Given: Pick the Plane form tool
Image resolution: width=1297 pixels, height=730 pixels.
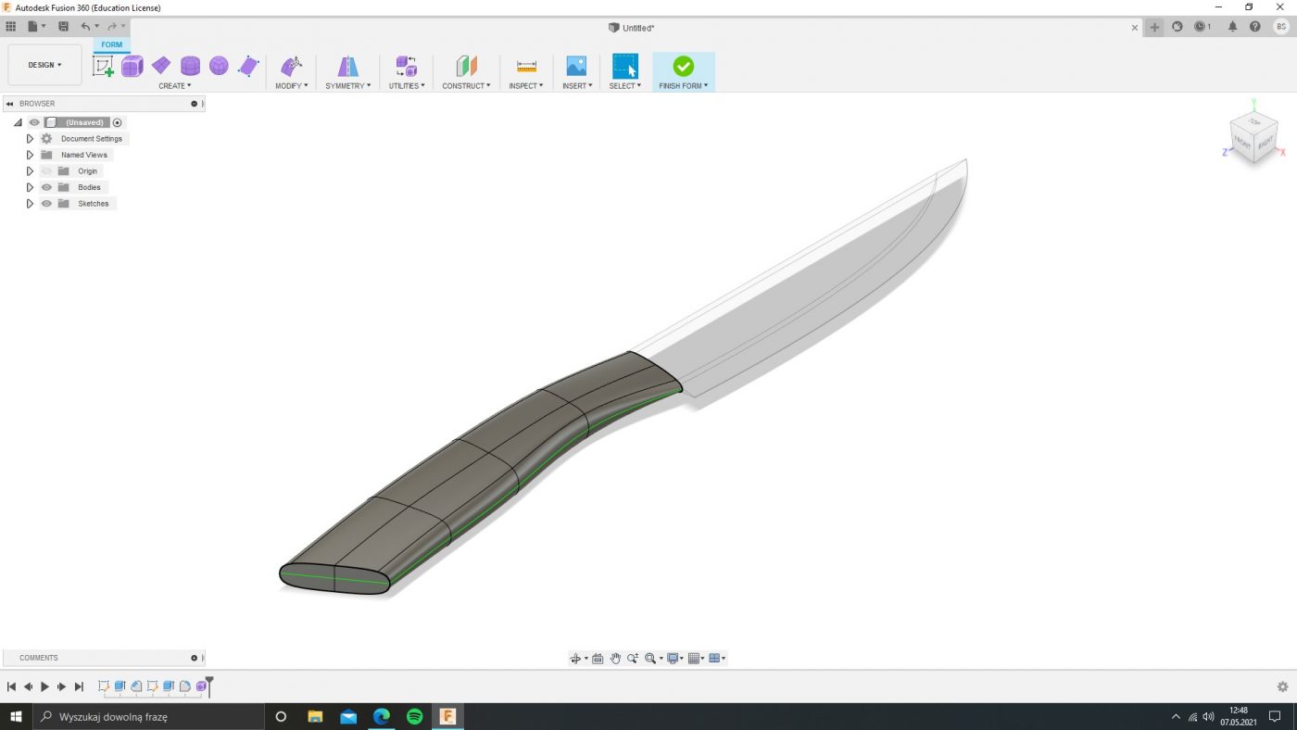Looking at the screenshot, I should [x=161, y=66].
